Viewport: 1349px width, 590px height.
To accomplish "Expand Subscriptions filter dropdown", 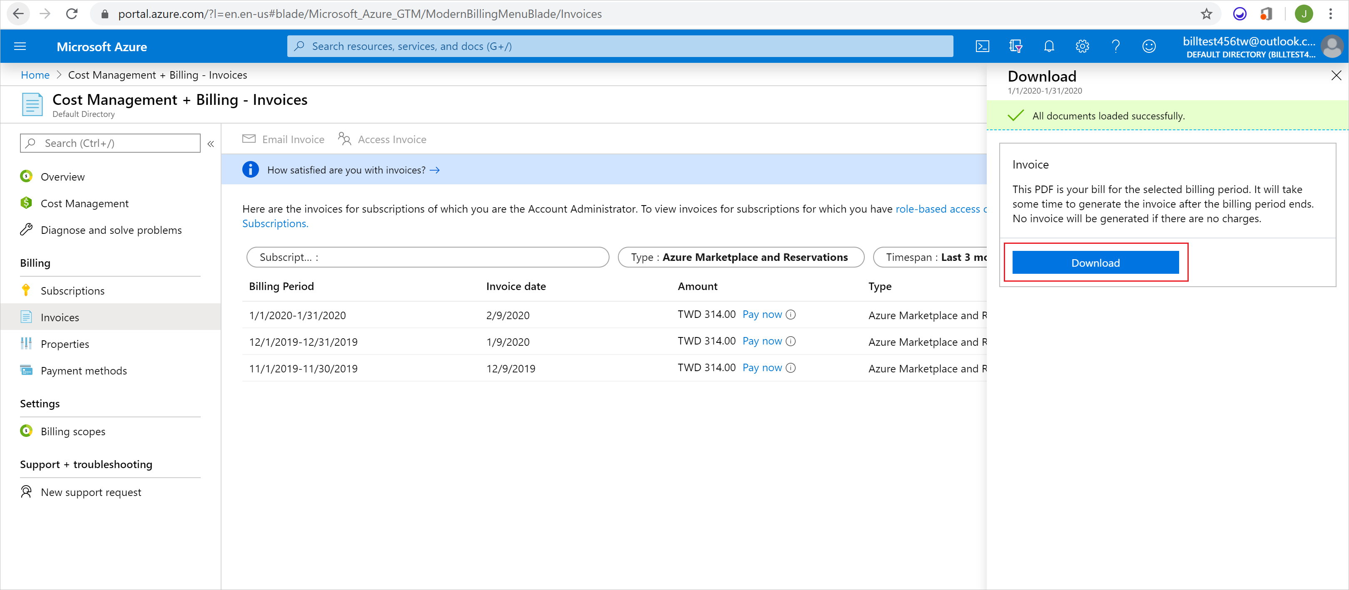I will click(x=426, y=256).
